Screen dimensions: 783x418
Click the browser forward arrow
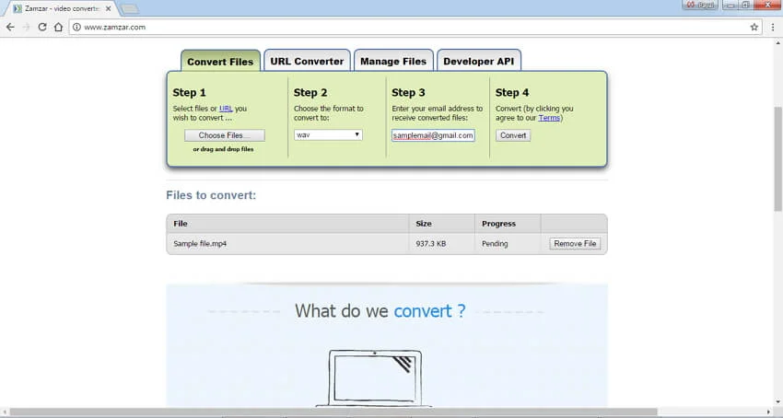[x=26, y=27]
